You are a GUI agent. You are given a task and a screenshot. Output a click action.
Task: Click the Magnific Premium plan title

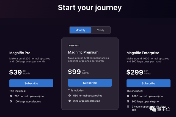83,52
